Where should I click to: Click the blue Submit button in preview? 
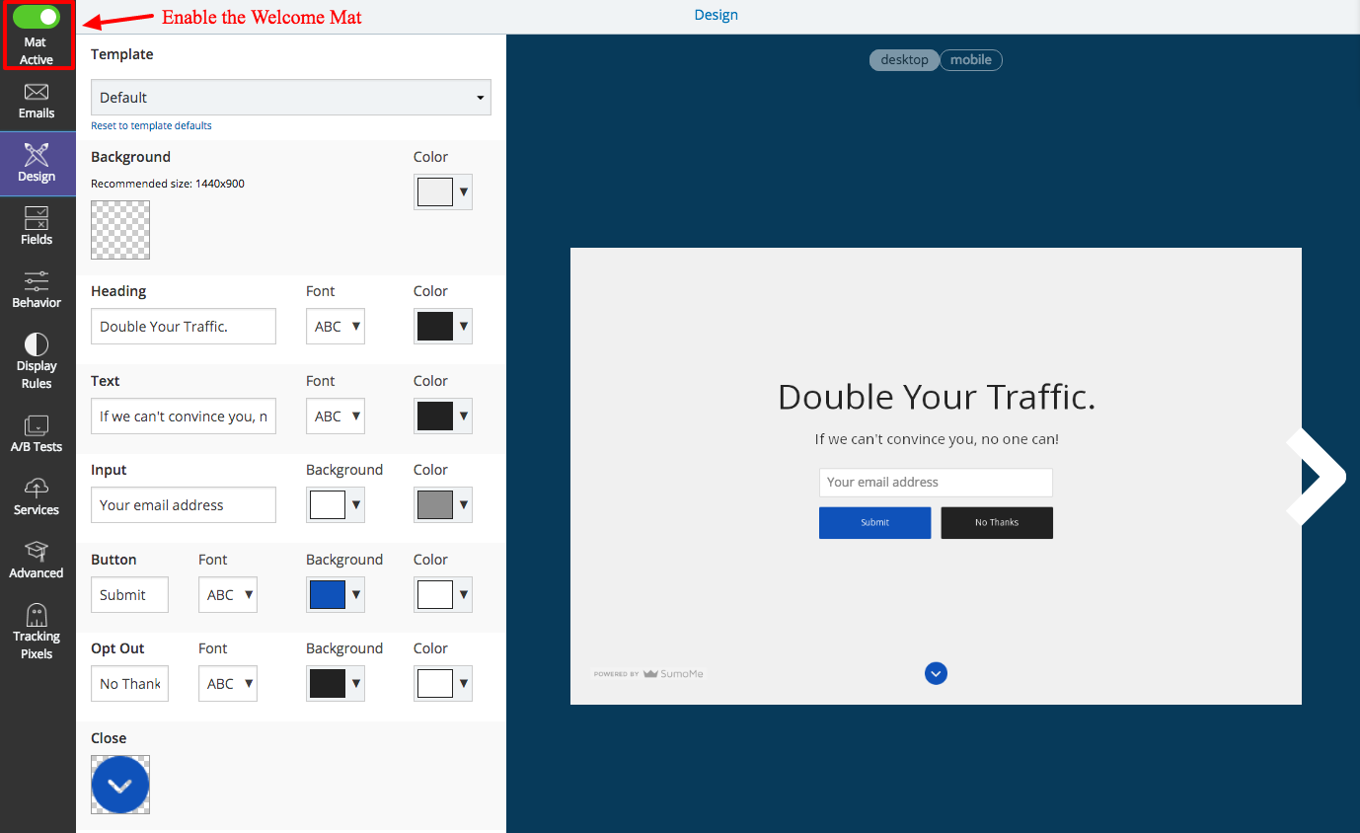coord(874,523)
